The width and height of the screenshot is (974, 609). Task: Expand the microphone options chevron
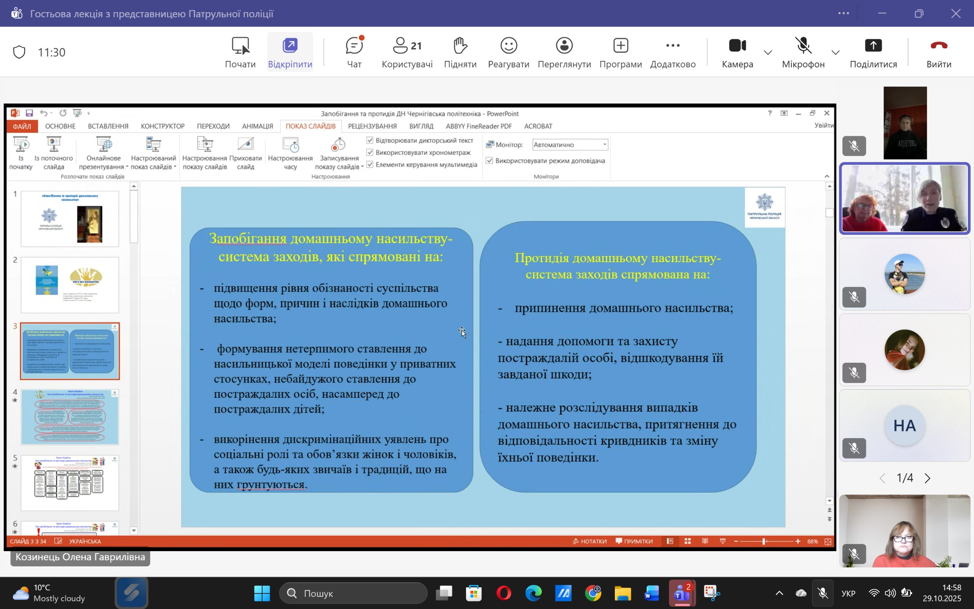(836, 53)
